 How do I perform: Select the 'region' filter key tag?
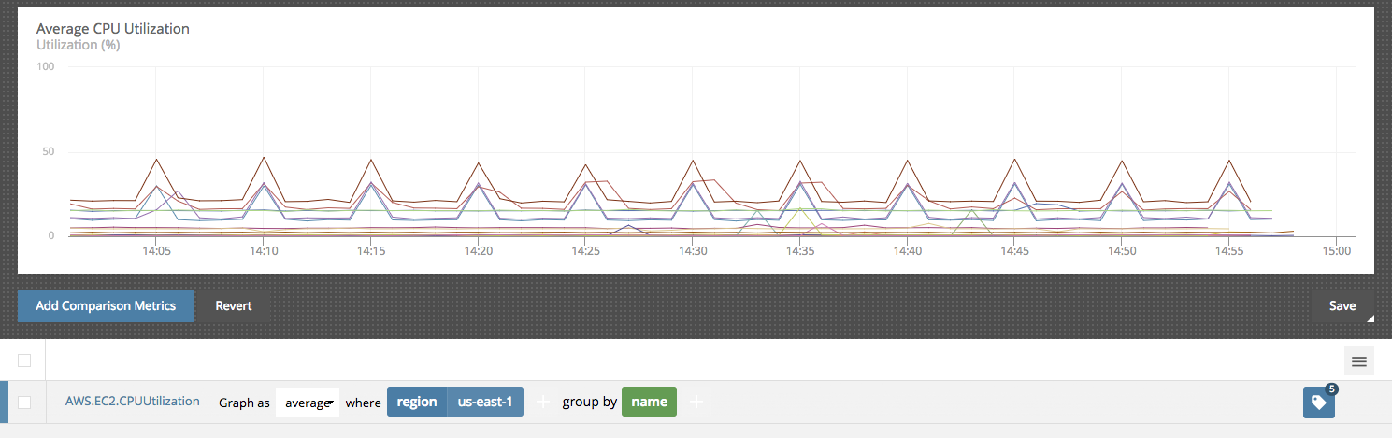(x=417, y=402)
